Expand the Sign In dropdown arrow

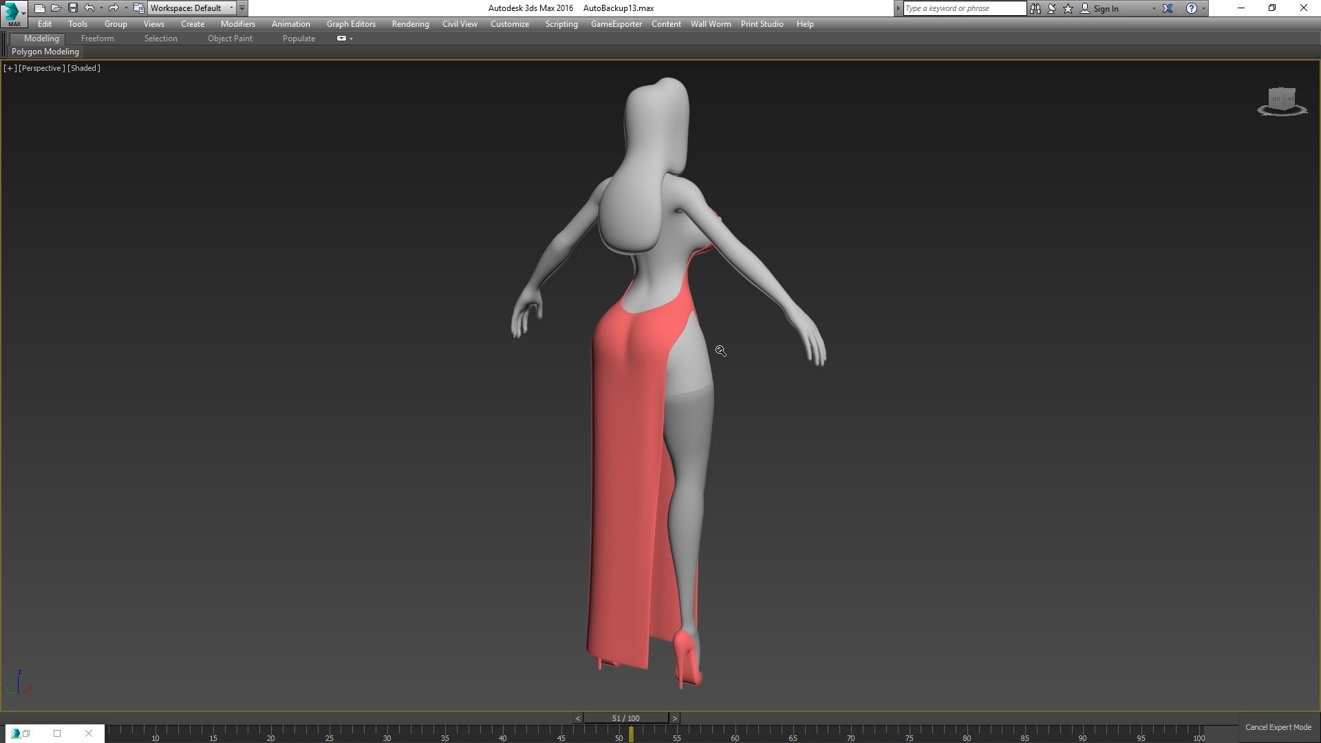point(1154,8)
